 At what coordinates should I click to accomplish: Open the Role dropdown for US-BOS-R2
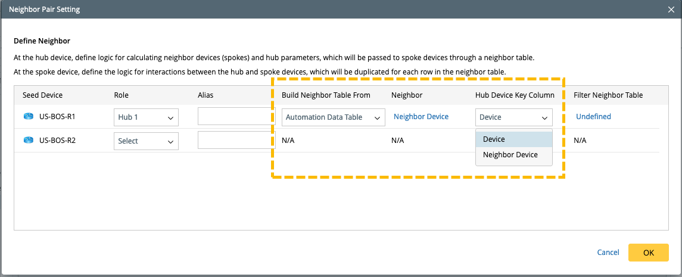(146, 141)
